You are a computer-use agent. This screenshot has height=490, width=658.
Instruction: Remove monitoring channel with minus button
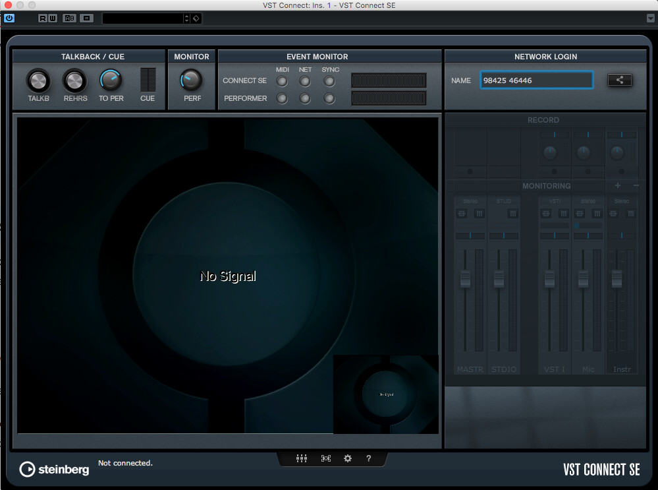point(636,185)
